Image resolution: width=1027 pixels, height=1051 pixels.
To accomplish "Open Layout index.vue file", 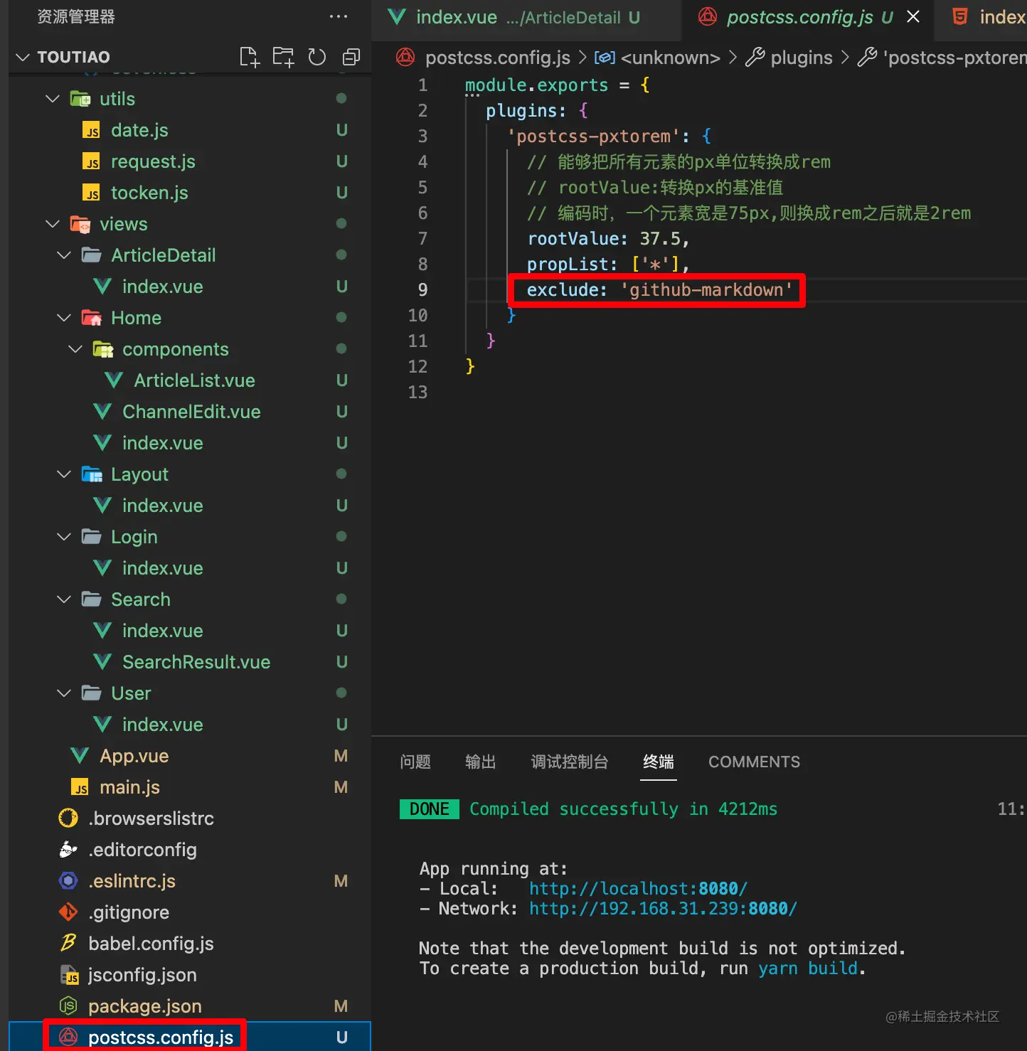I will 163,506.
